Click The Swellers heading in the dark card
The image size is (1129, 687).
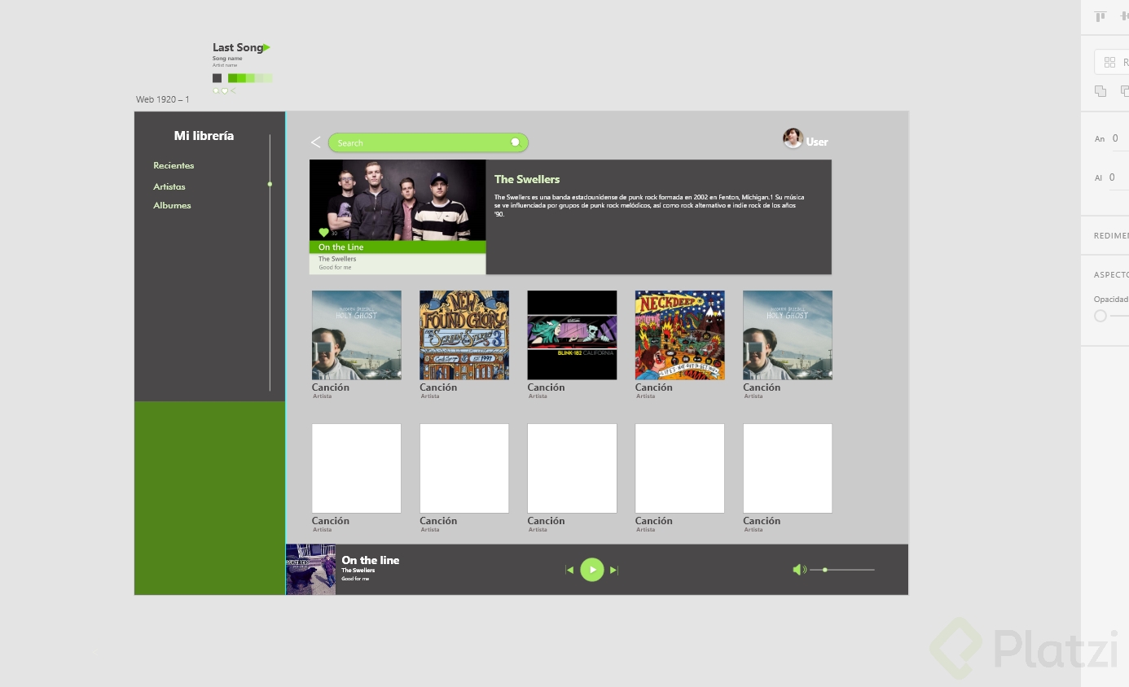(527, 179)
